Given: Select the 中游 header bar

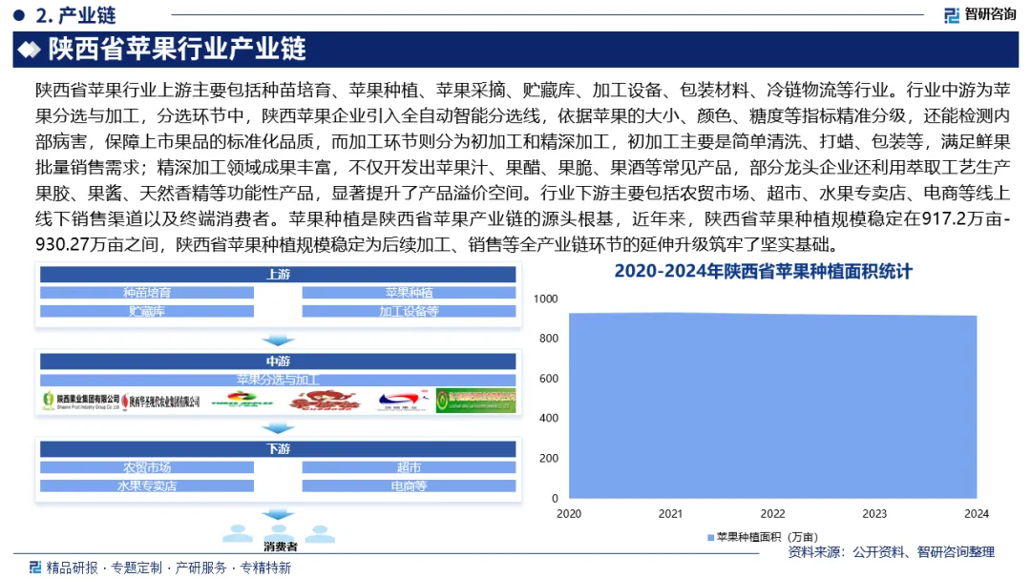Looking at the screenshot, I should click(x=278, y=361).
